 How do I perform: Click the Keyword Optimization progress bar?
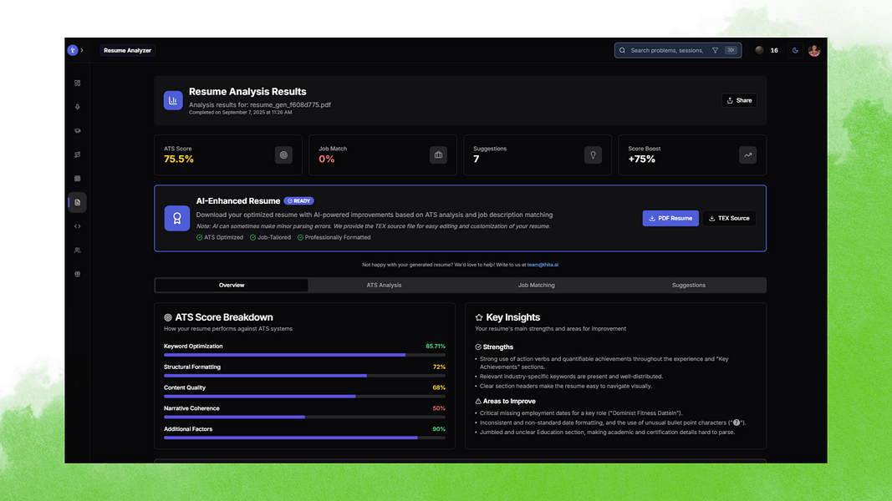point(305,355)
